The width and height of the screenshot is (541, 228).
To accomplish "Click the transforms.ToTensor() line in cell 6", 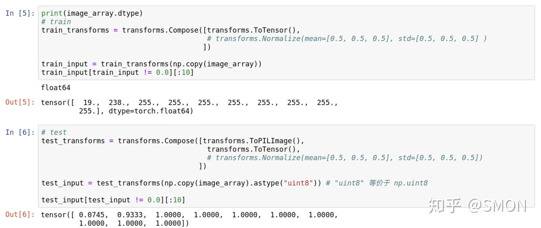I will (x=253, y=149).
